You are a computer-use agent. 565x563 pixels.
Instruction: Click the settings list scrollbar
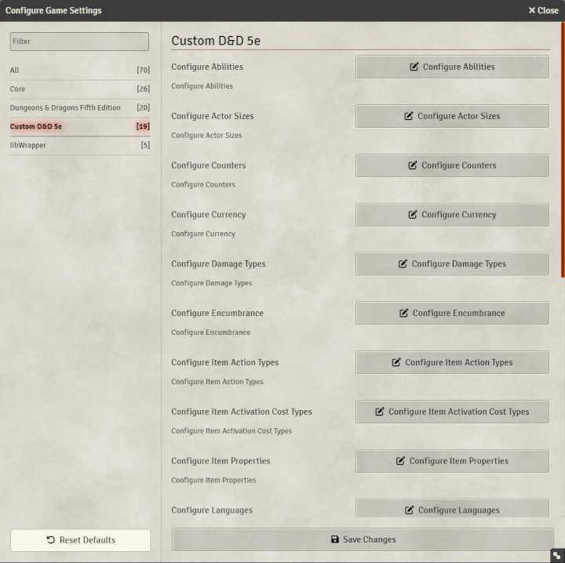pyautogui.click(x=563, y=150)
